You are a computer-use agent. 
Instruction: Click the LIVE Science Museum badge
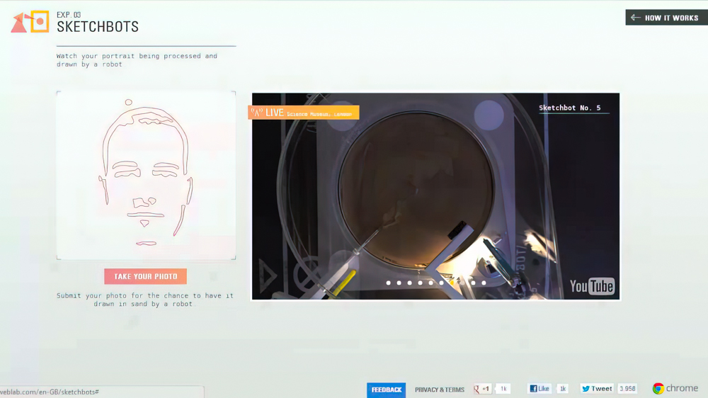(304, 113)
